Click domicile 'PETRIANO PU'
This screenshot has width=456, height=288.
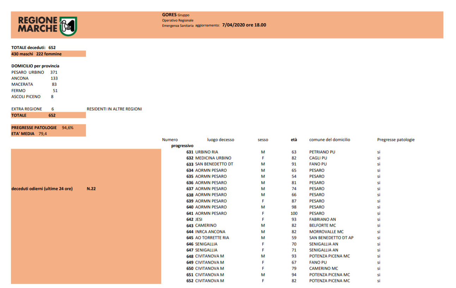[x=322, y=152]
